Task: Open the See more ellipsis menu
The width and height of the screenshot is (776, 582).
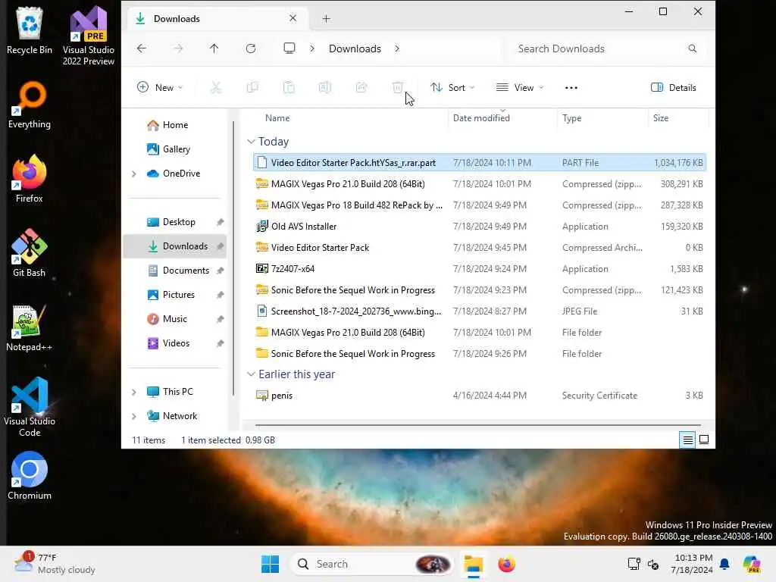Action: [571, 88]
